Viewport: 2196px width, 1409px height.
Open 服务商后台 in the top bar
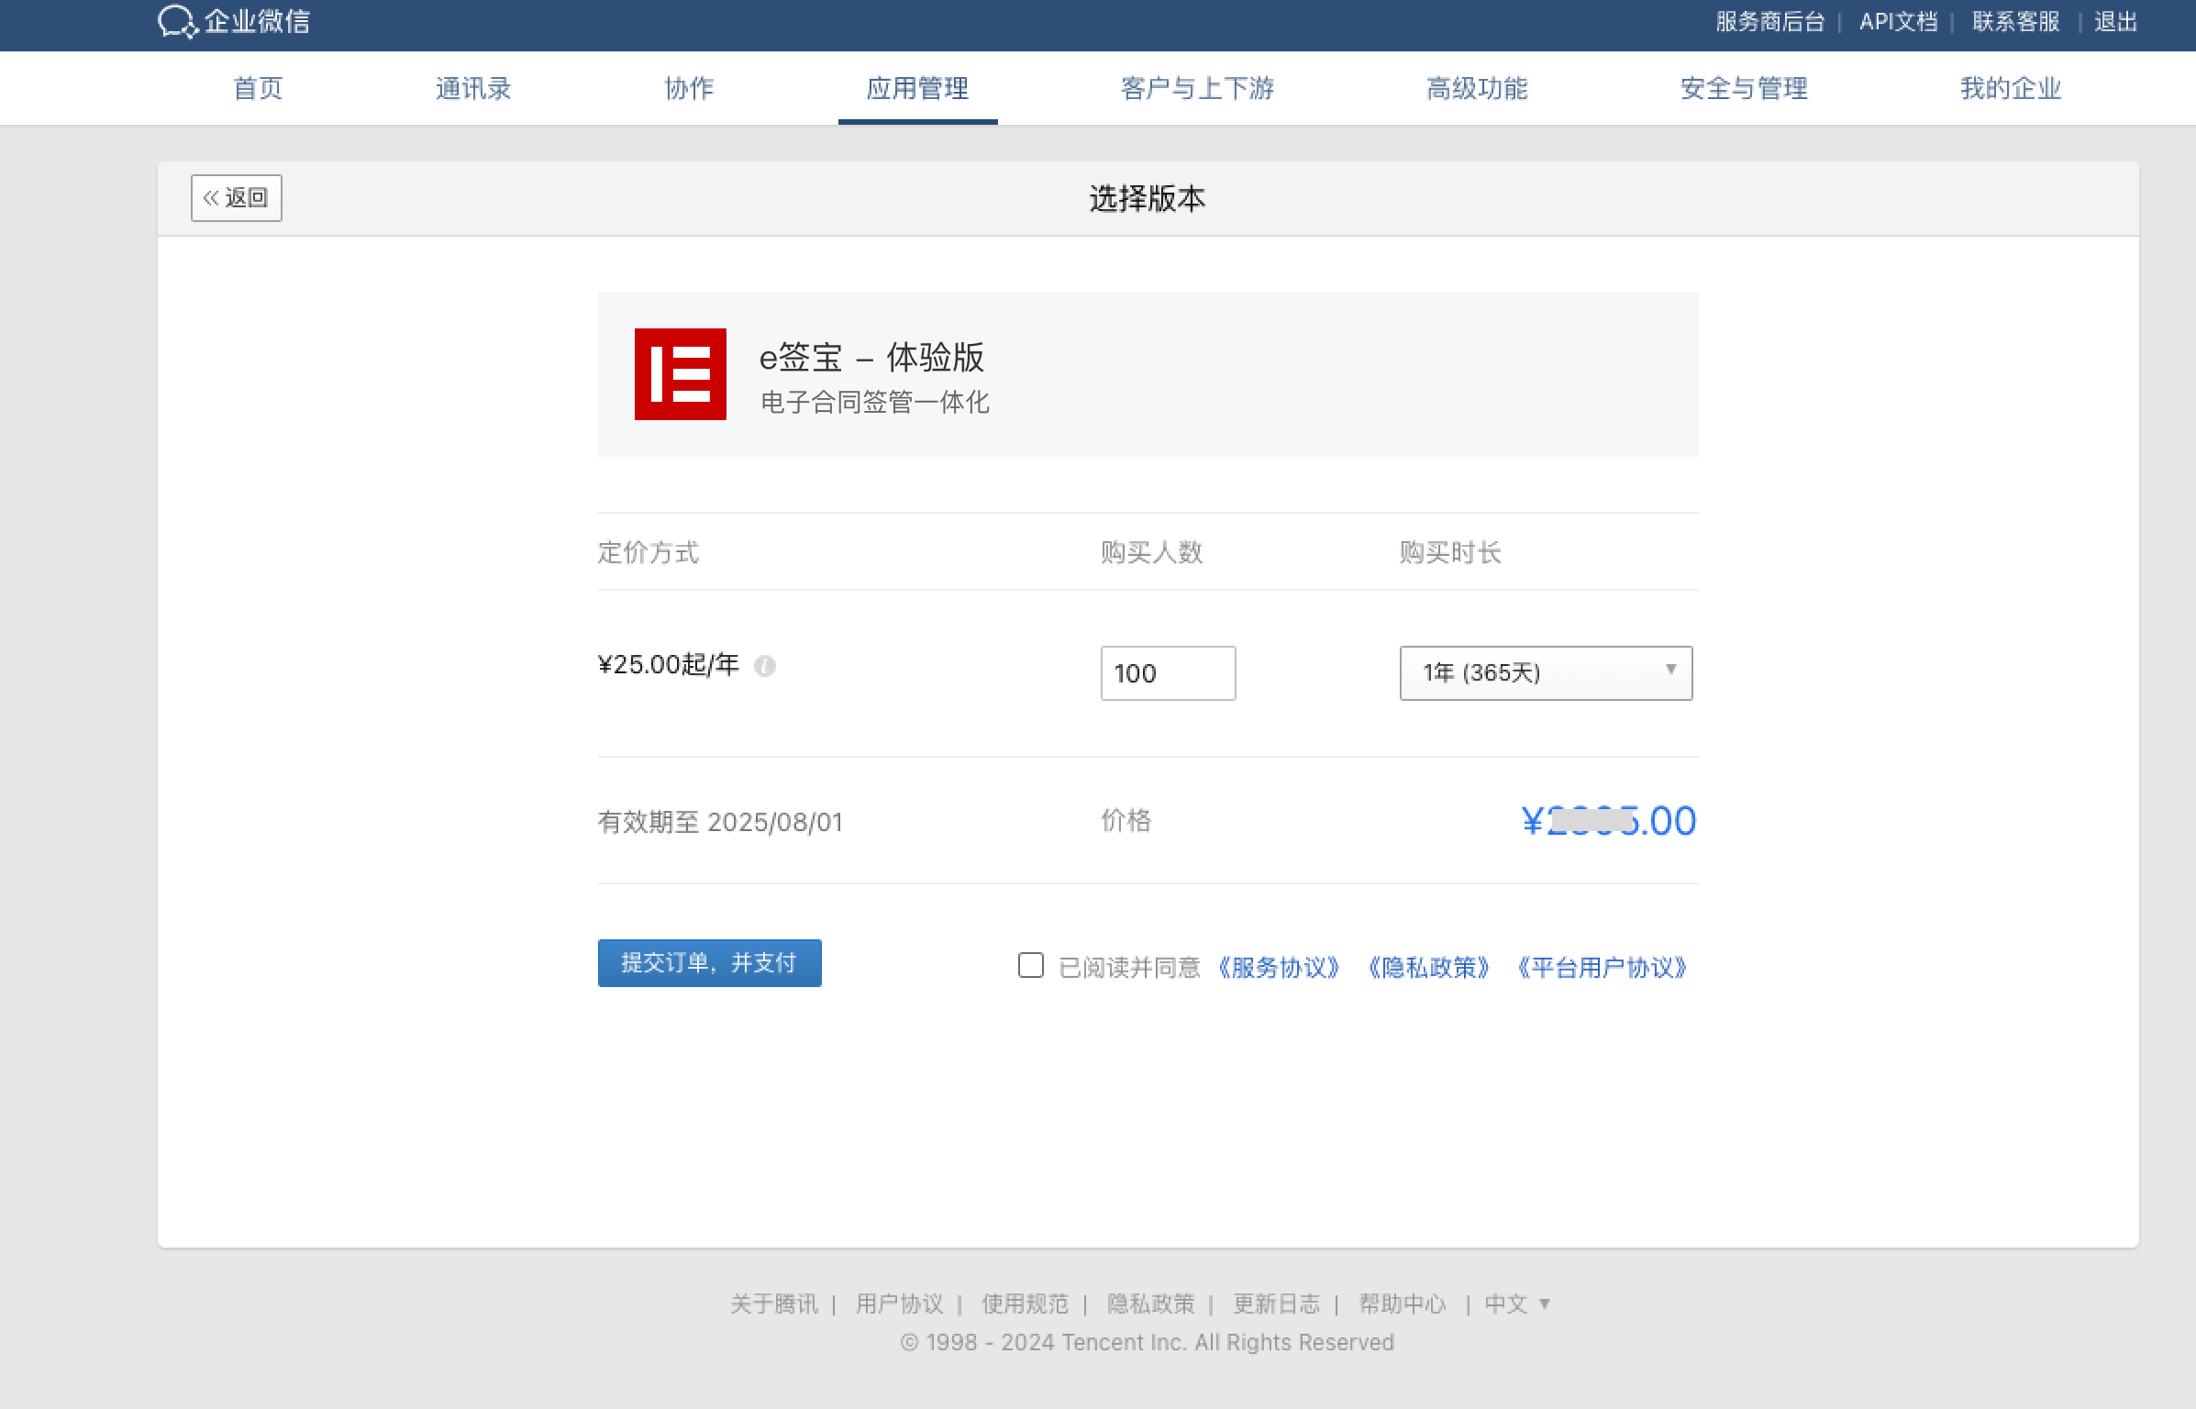[1770, 22]
